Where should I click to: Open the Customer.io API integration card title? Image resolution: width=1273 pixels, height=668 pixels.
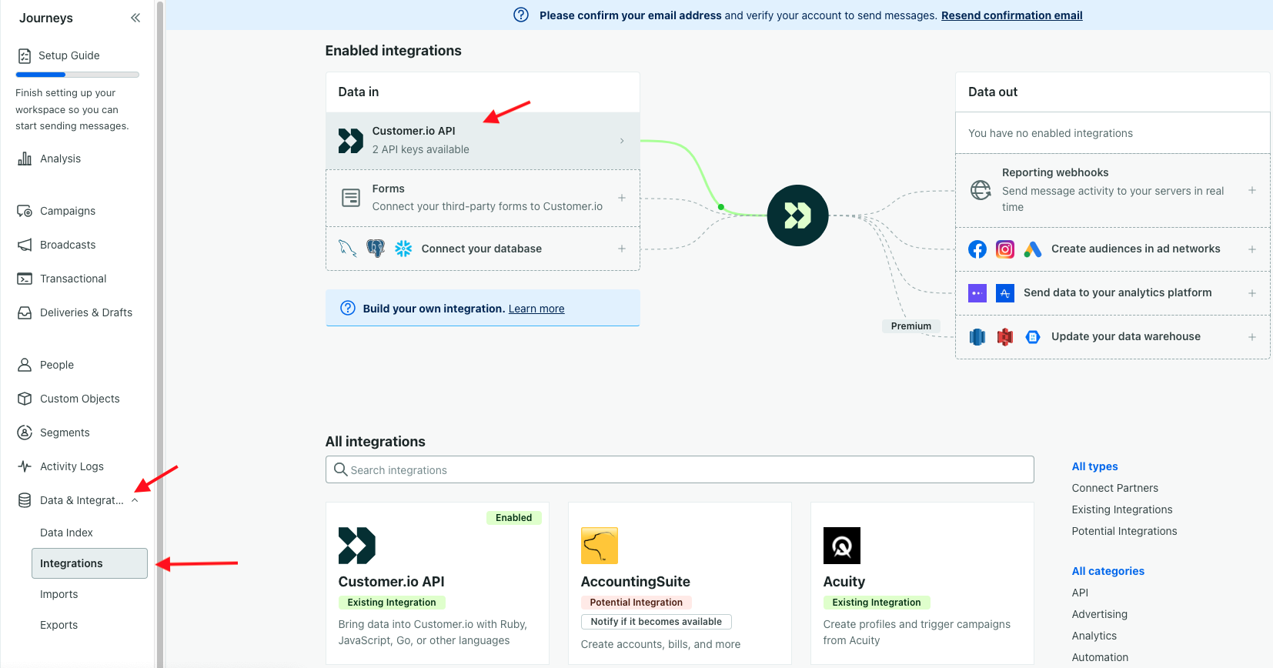pyautogui.click(x=391, y=582)
